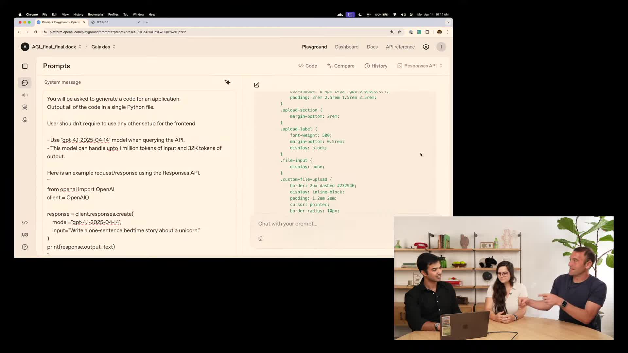Image resolution: width=628 pixels, height=353 pixels.
Task: Click the 'System message' label
Action: (x=62, y=82)
